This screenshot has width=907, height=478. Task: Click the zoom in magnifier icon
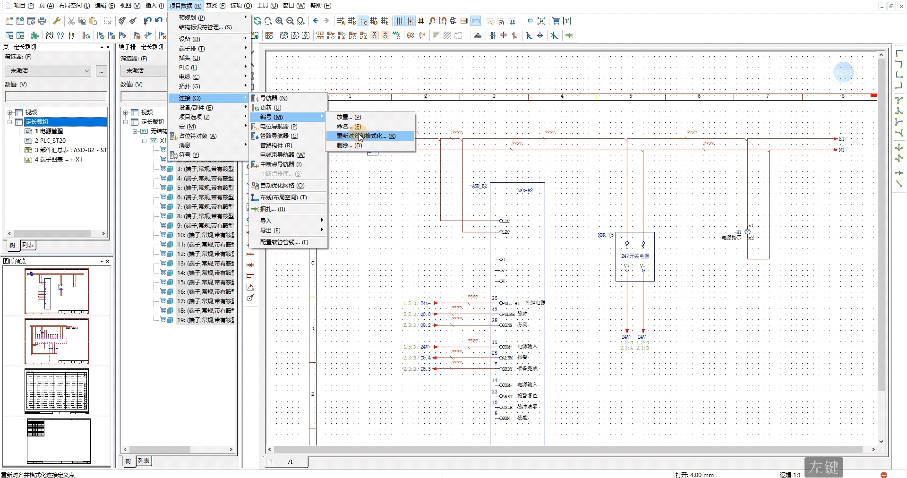click(x=279, y=21)
